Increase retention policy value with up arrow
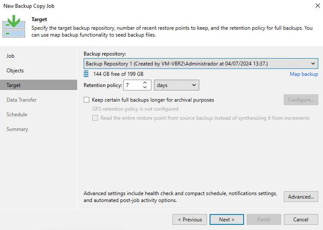 145,83
